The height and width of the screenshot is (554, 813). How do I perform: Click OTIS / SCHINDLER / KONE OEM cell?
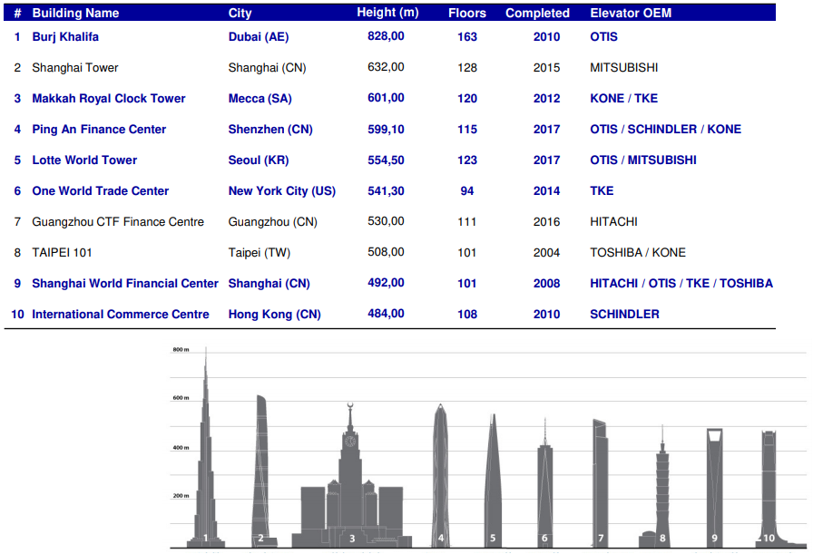[666, 130]
